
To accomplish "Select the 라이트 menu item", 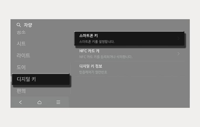I will pyautogui.click(x=23, y=56).
